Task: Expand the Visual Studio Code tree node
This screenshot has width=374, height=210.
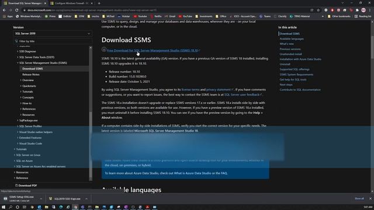Action: (x=18, y=143)
